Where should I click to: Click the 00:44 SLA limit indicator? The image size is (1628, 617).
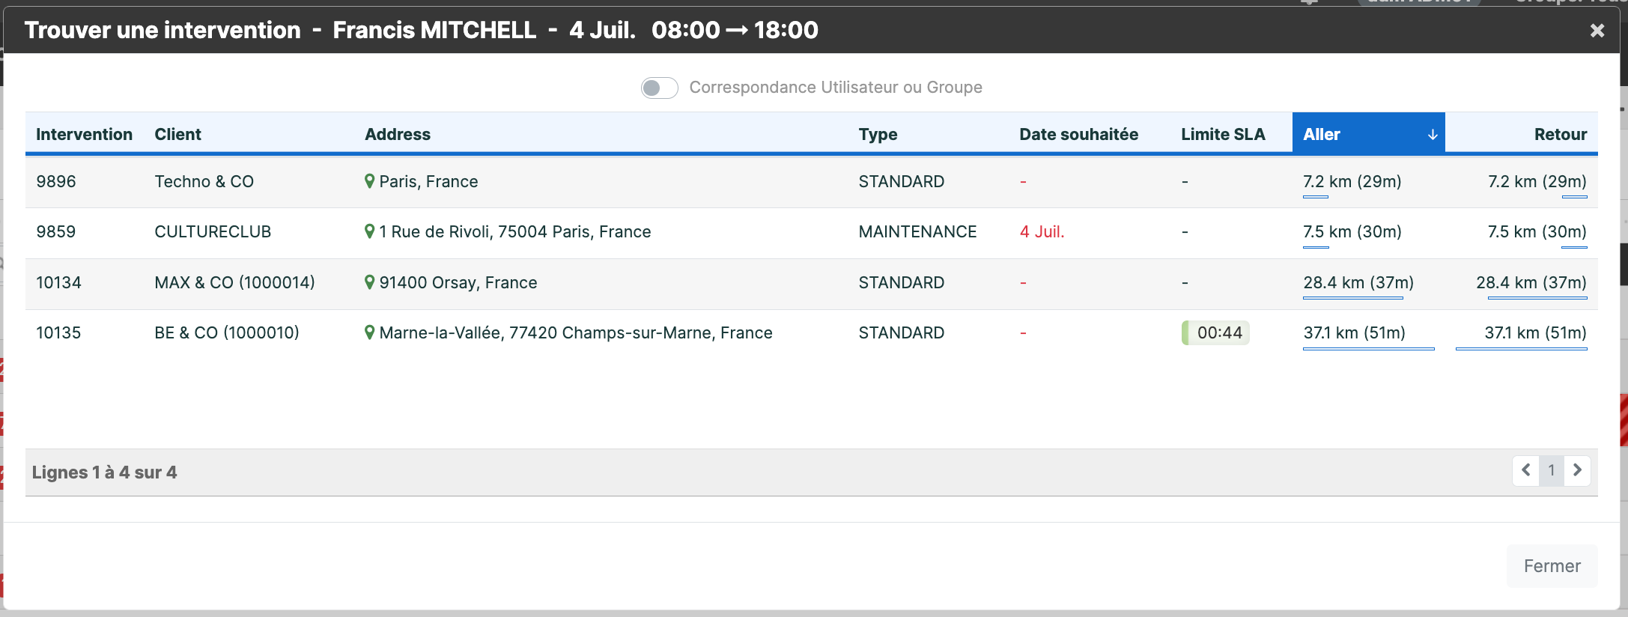pos(1215,332)
